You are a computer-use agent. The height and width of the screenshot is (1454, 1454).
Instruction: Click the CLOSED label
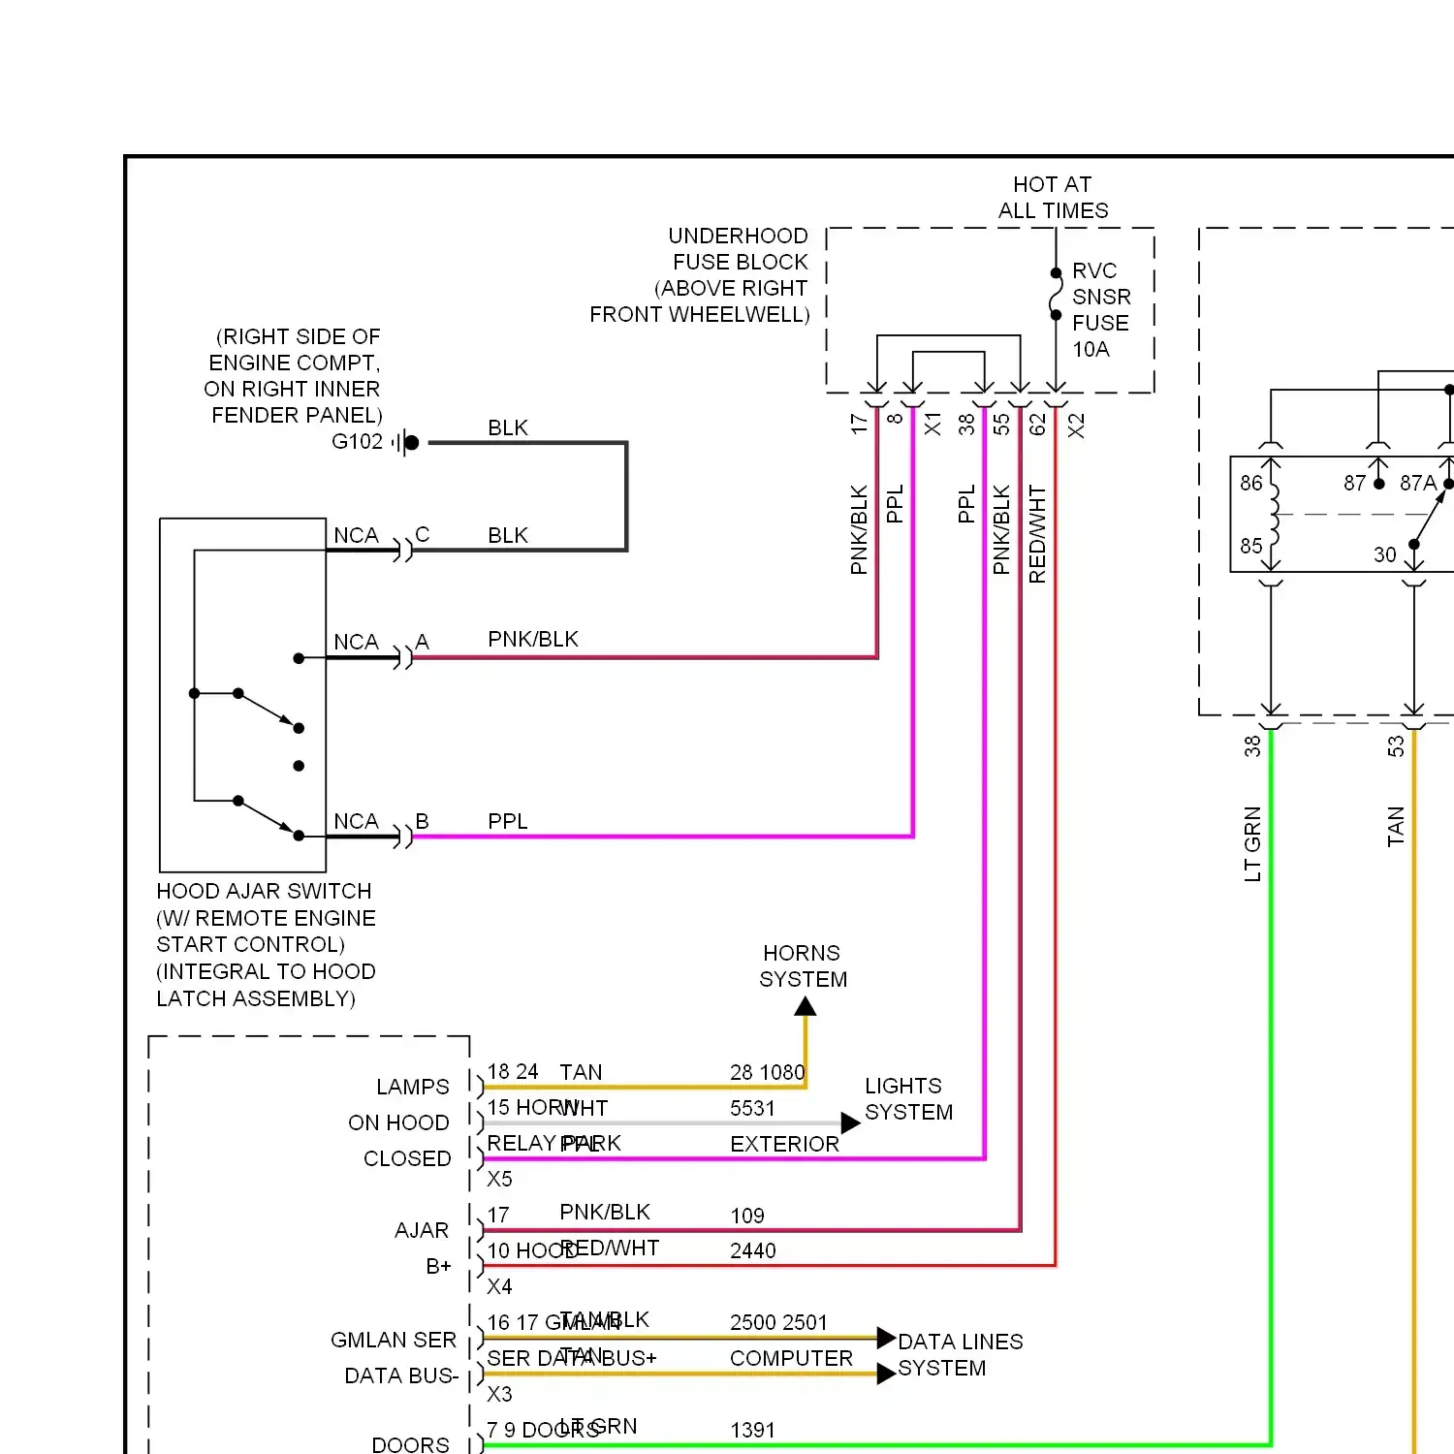407,1158
